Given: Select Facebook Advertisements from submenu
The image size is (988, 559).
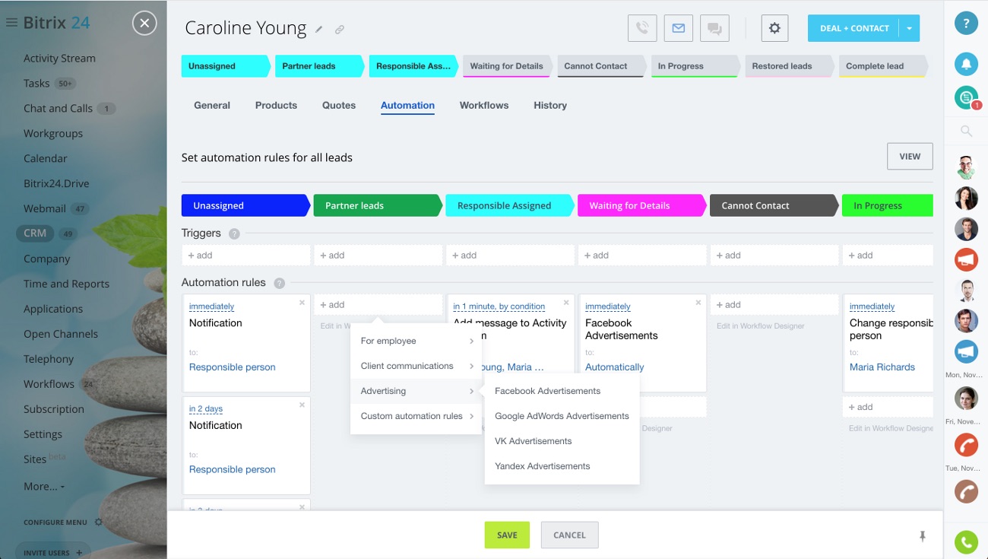Looking at the screenshot, I should coord(547,391).
